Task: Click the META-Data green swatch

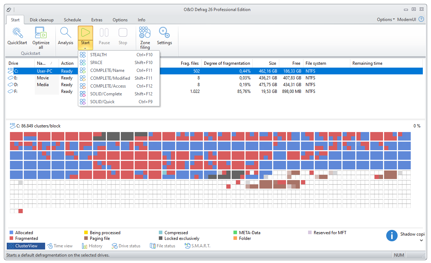Action: pos(235,233)
